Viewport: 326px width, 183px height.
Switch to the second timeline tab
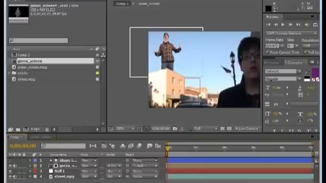pos(41,137)
